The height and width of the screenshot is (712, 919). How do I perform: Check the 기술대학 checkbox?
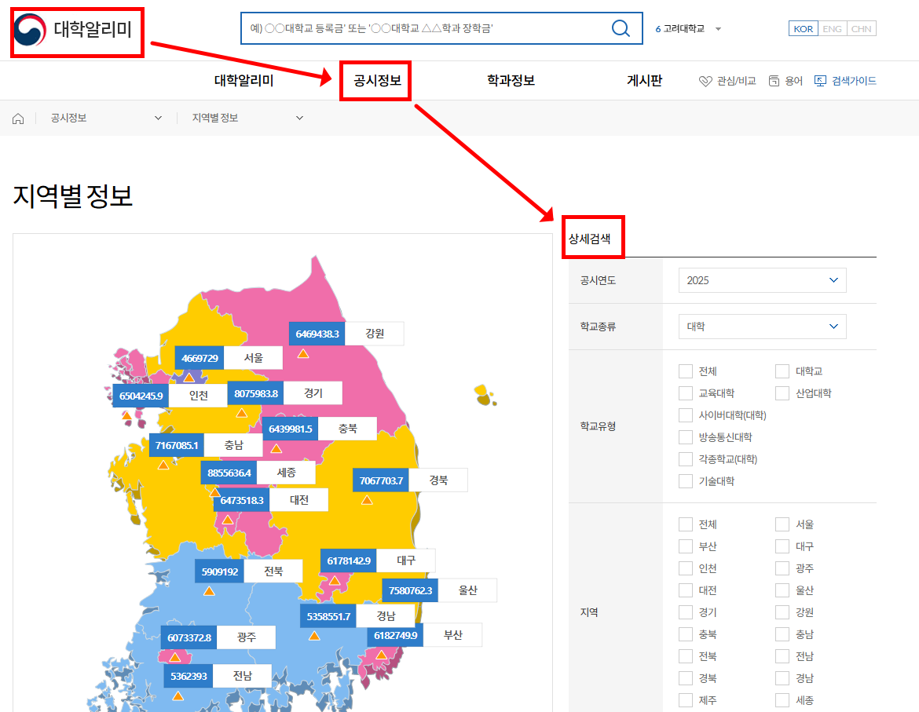pos(685,481)
